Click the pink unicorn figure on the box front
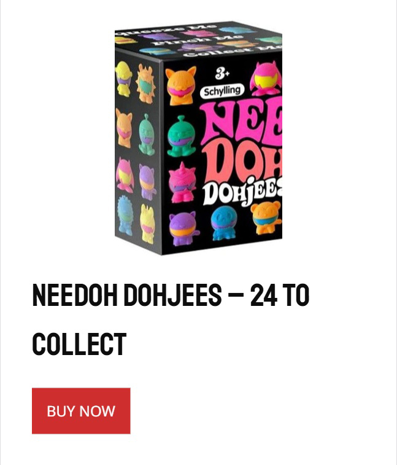This screenshot has width=397, height=465. tap(182, 182)
